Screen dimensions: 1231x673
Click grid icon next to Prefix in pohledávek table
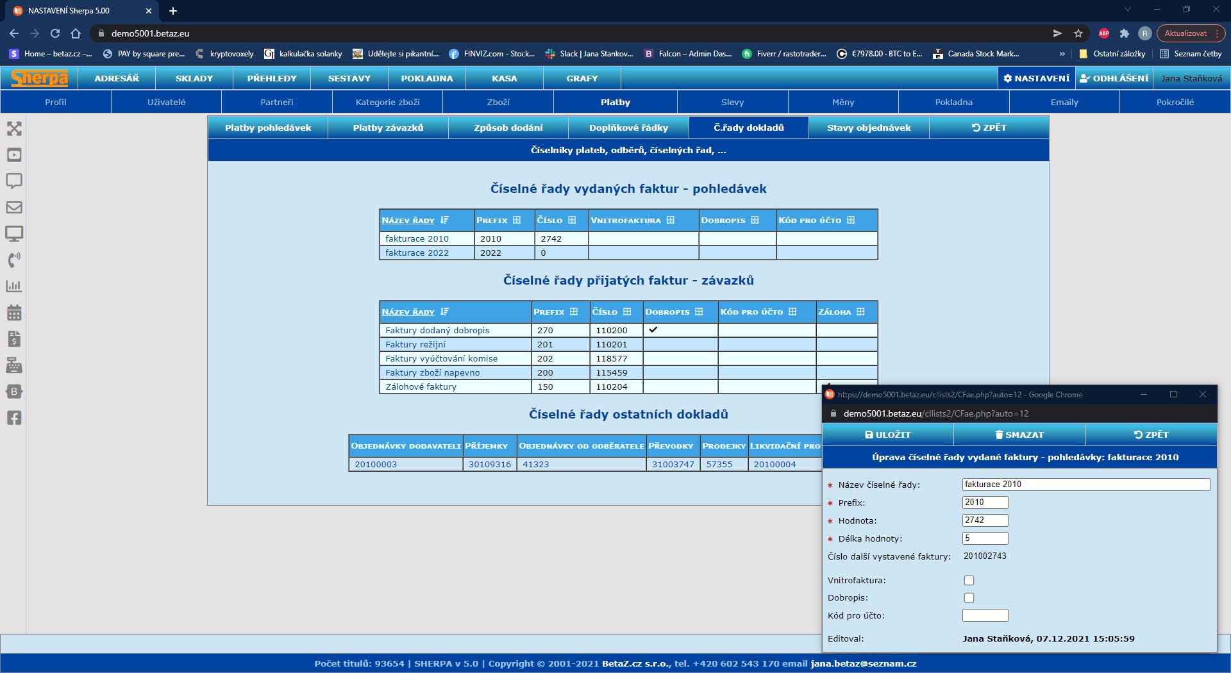(517, 220)
